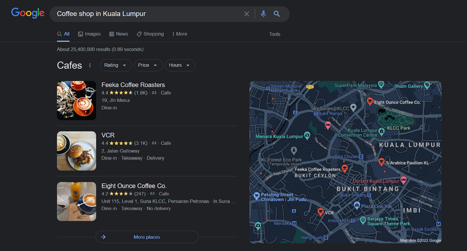Submit search with the magnifying glass icon
This screenshot has width=467, height=251.
point(277,14)
